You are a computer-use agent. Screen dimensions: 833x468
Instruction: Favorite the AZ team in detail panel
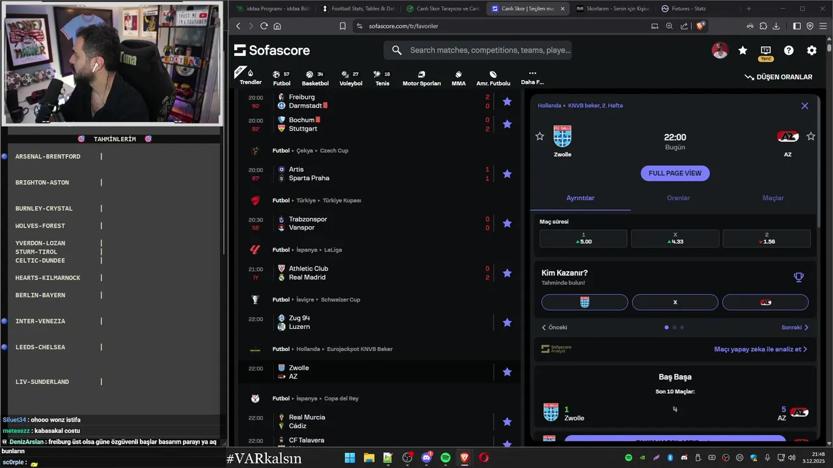point(811,136)
